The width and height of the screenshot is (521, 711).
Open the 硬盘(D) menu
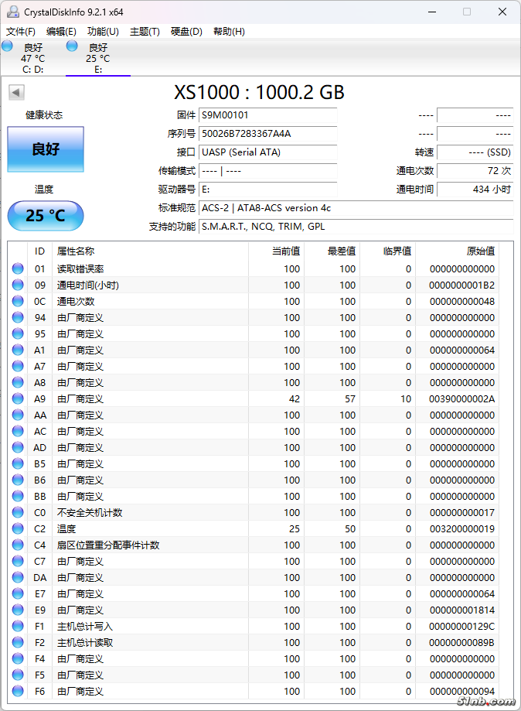click(186, 32)
